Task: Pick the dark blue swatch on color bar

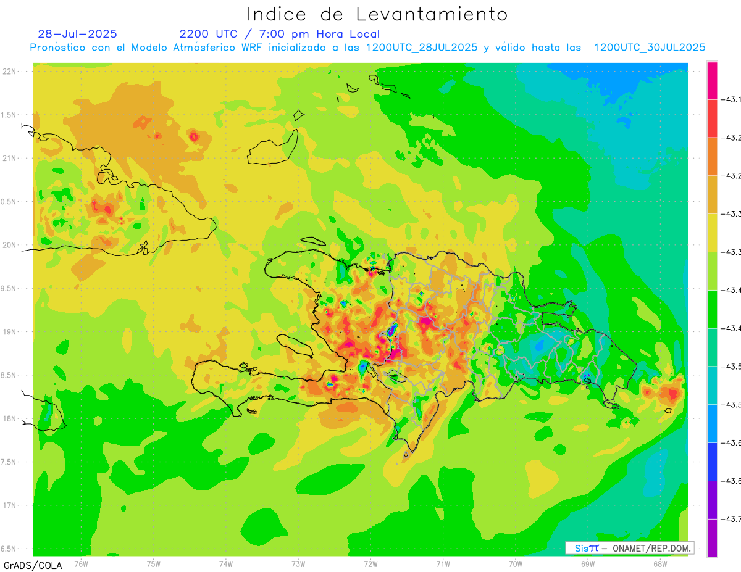Action: click(712, 461)
